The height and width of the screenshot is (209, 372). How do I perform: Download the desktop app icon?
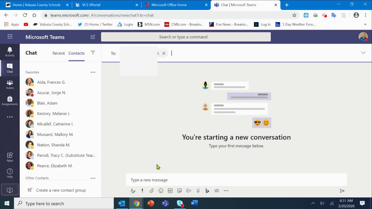[10, 190]
